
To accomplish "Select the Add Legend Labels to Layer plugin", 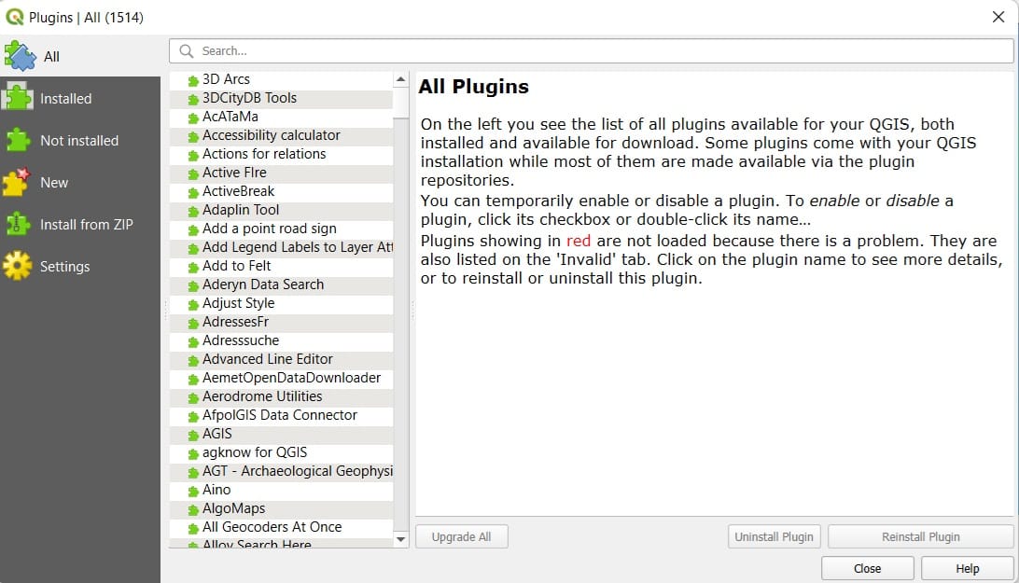I will [282, 247].
